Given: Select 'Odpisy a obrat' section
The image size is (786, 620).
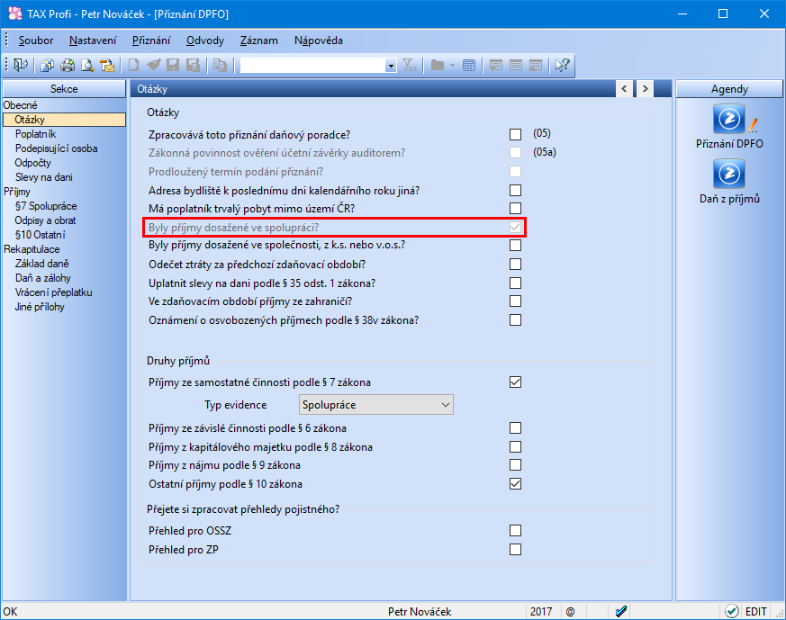Looking at the screenshot, I should 45,220.
